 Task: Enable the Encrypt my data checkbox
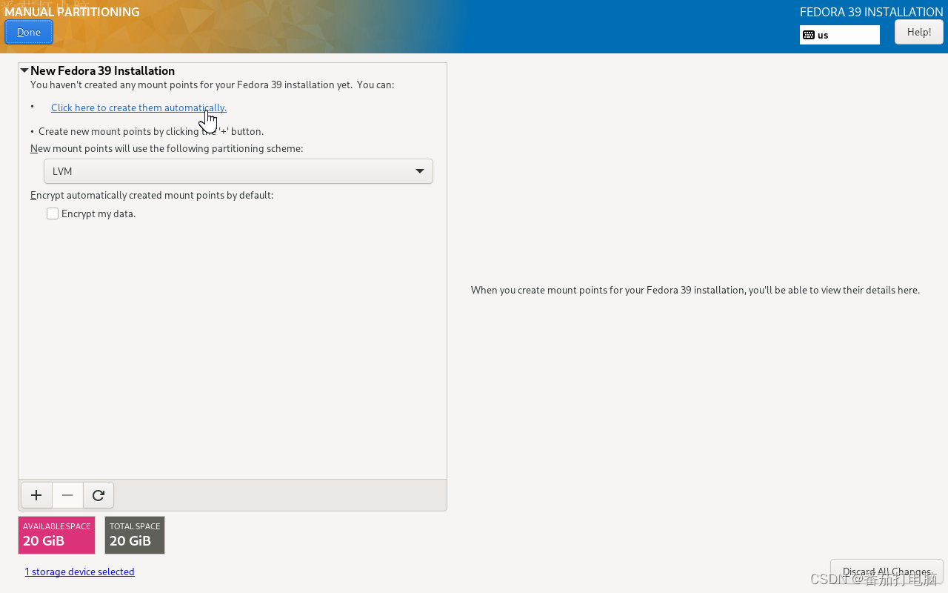[x=53, y=213]
